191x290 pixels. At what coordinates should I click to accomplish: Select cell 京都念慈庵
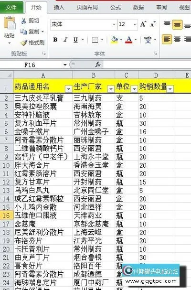(x=94, y=224)
